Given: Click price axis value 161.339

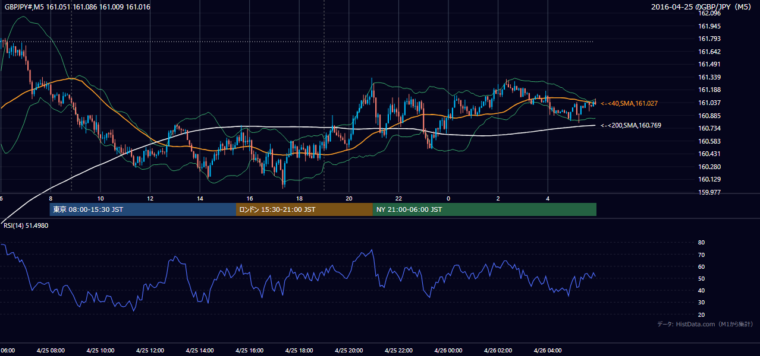Looking at the screenshot, I should pos(709,77).
